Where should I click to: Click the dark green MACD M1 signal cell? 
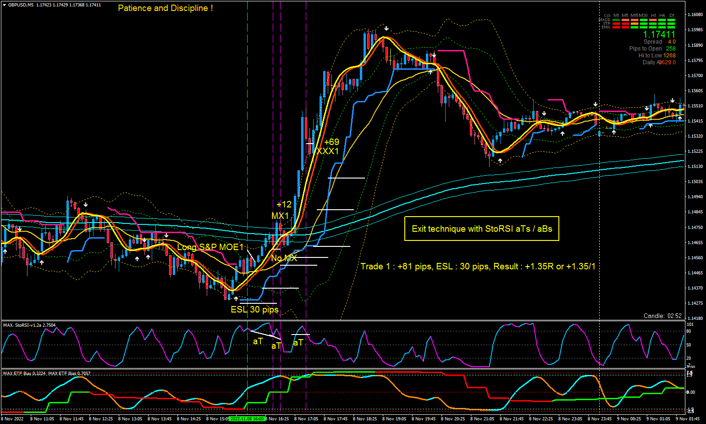click(x=616, y=20)
